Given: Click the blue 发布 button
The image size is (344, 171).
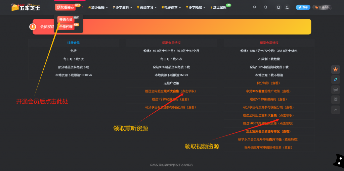Looking at the screenshot, I should pos(303,7).
